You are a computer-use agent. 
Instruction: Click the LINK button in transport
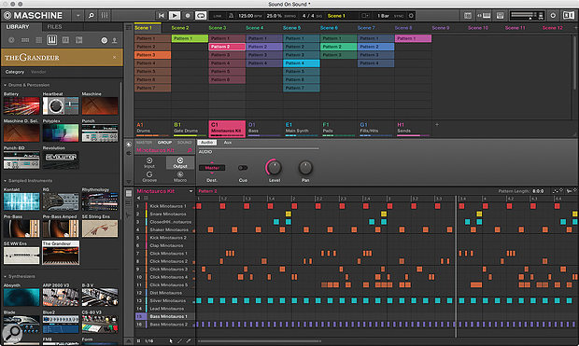218,16
